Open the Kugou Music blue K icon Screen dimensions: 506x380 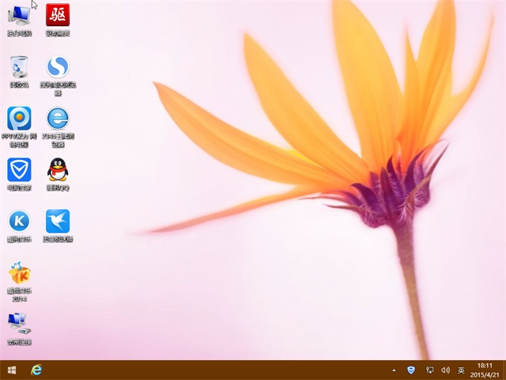click(19, 226)
